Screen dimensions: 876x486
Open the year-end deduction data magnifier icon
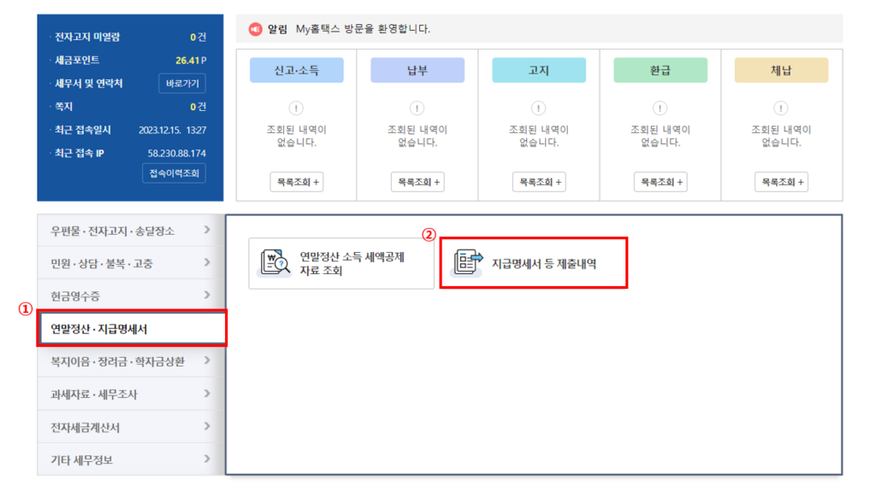(x=275, y=263)
